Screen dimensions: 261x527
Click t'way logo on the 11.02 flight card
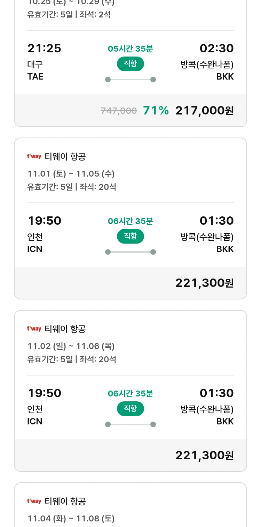(x=34, y=329)
